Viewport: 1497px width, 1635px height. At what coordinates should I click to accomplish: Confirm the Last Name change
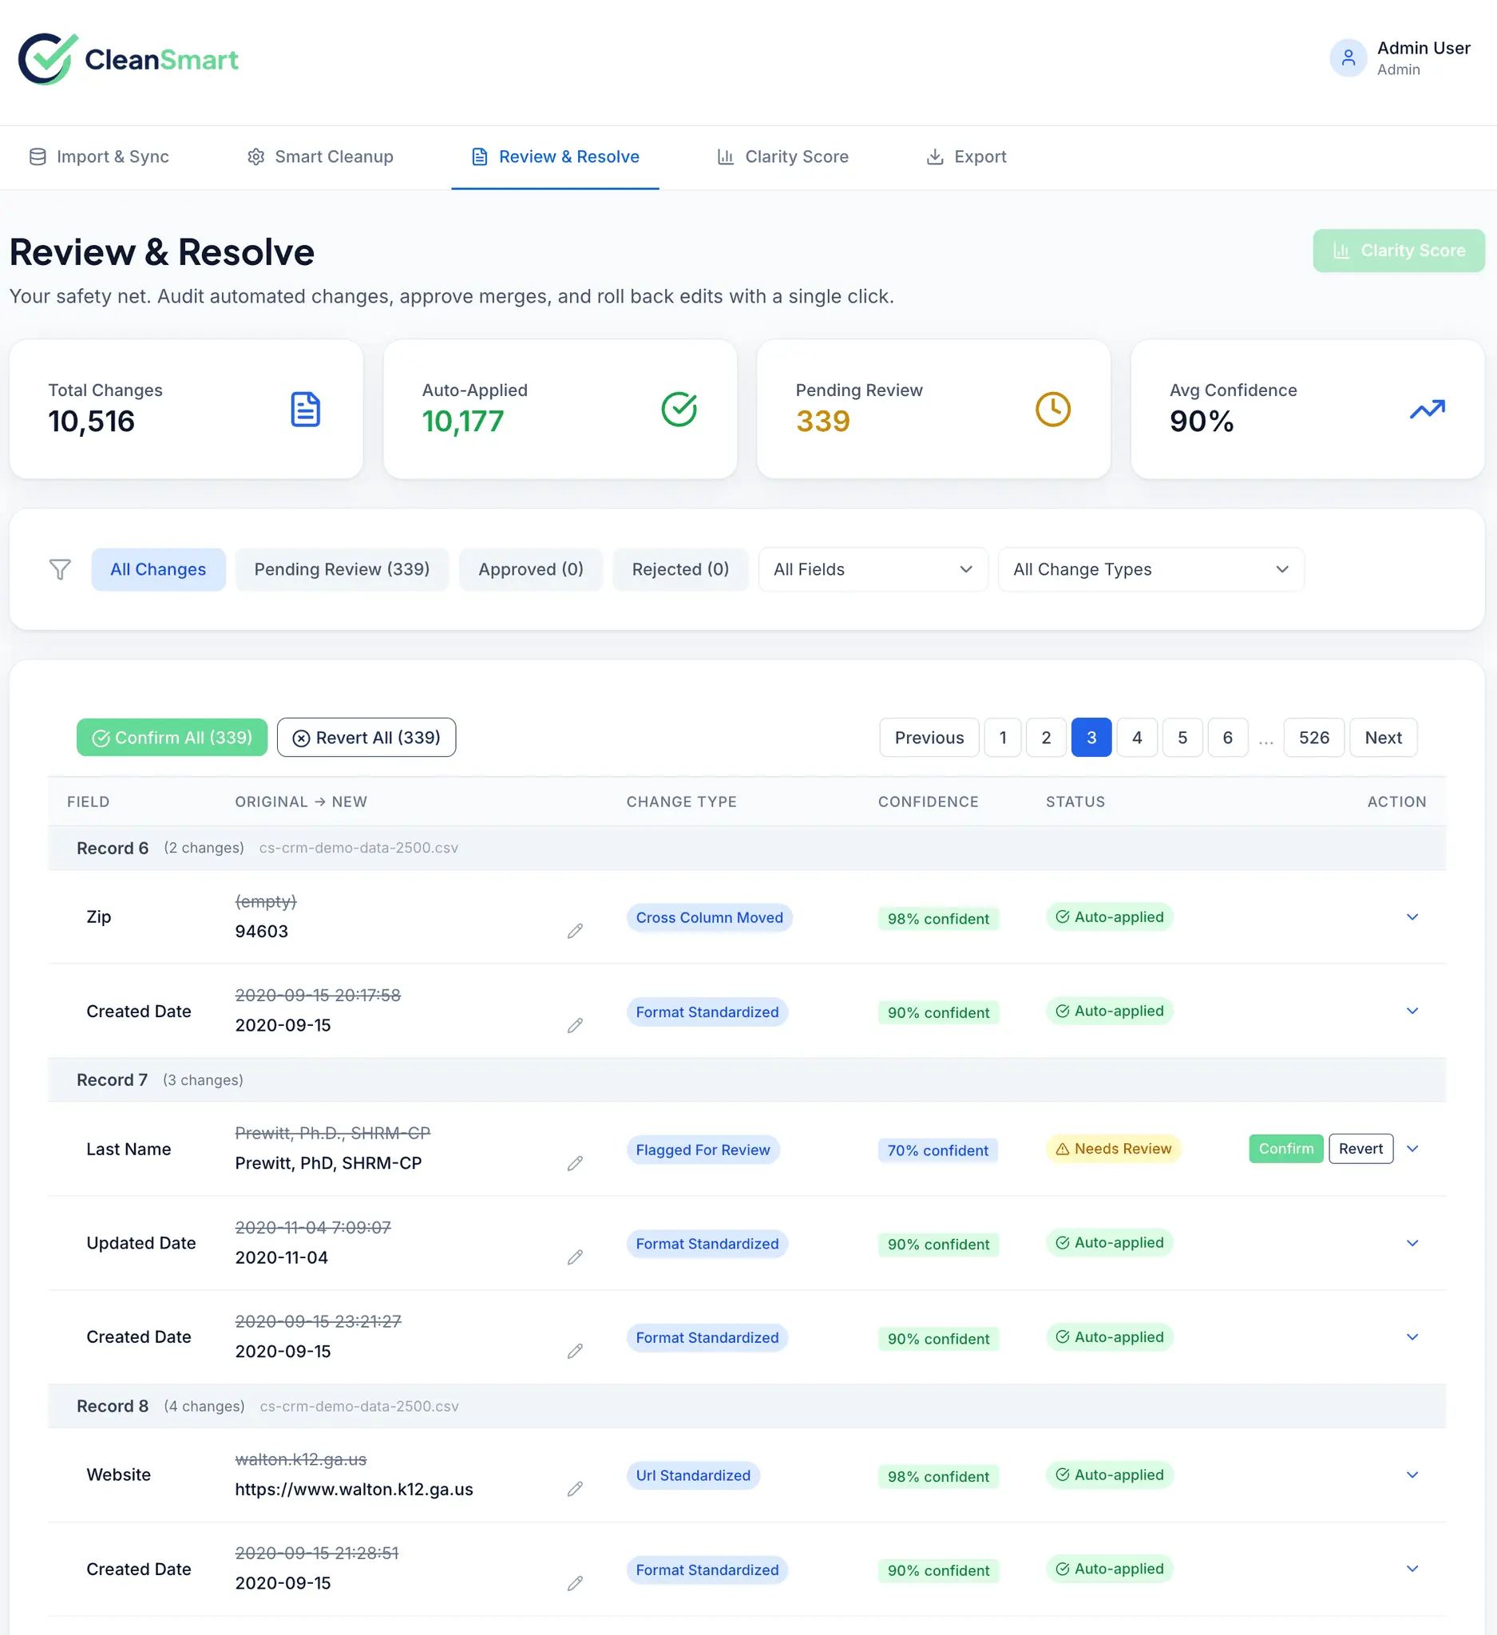[1286, 1148]
